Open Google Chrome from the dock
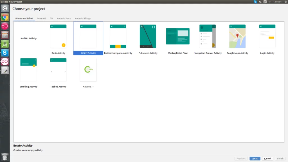Image resolution: width=288 pixels, height=162 pixels. click(5, 17)
